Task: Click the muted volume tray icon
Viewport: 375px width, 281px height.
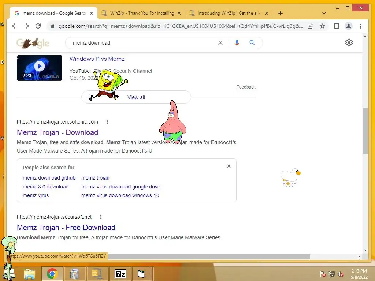Action: tap(341, 274)
